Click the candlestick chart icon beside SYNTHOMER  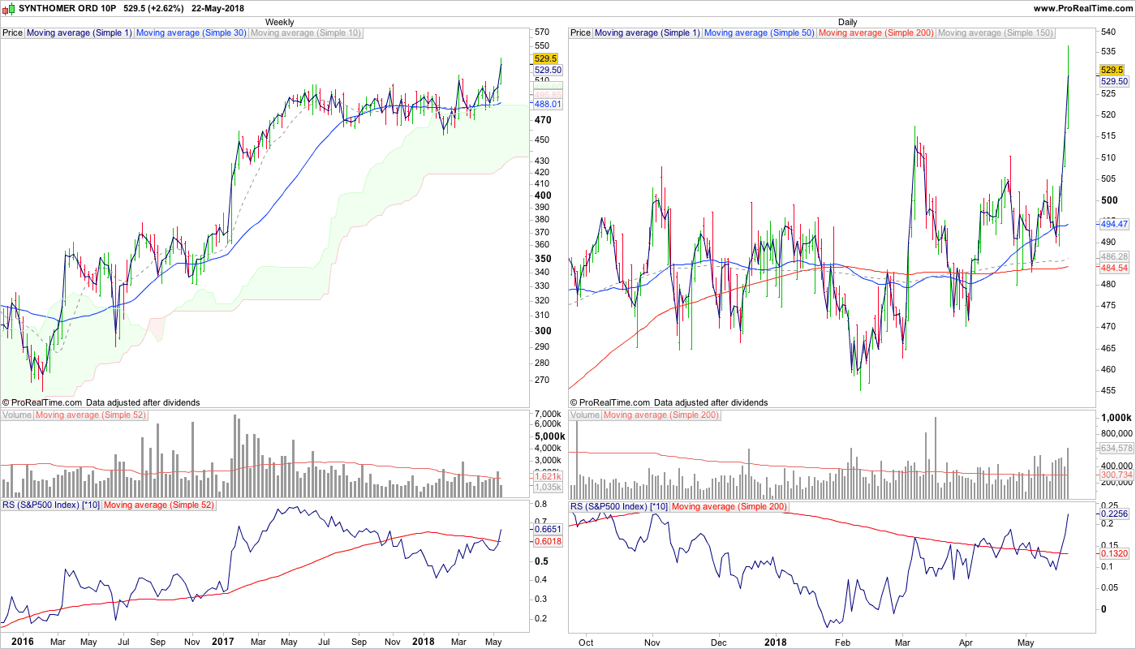(9, 8)
